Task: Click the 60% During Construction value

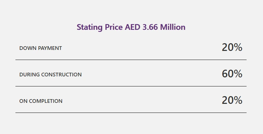Action: tap(232, 74)
